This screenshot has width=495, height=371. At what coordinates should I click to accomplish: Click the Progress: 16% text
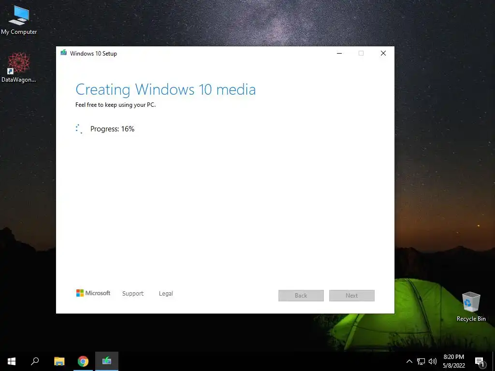[112, 128]
